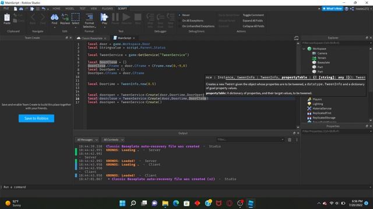Close the MainScript tab
The image size is (373, 209).
click(x=134, y=38)
